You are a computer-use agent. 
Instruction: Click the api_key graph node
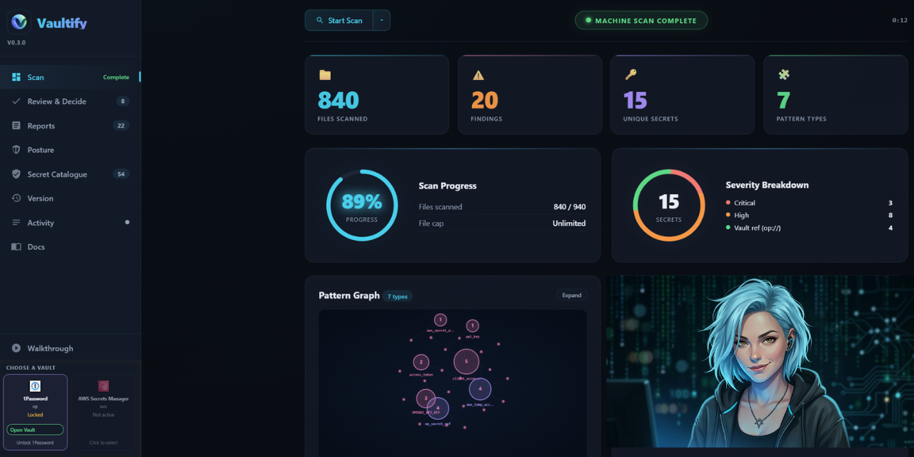tap(472, 326)
